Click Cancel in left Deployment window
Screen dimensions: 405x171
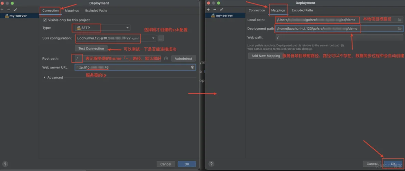(x=166, y=164)
